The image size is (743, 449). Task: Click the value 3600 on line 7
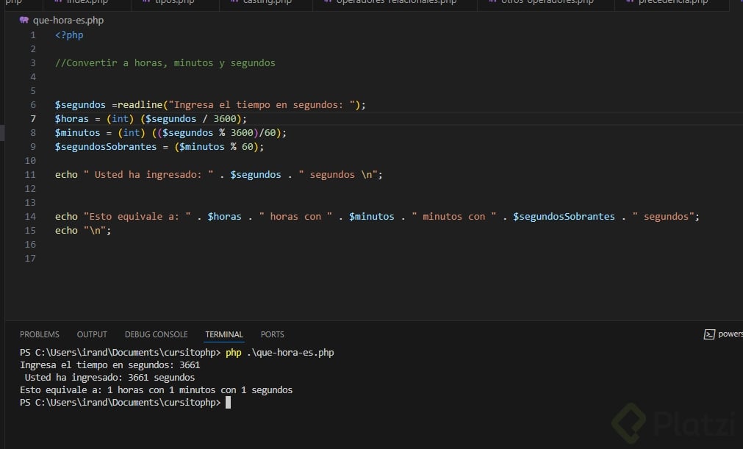coord(225,119)
